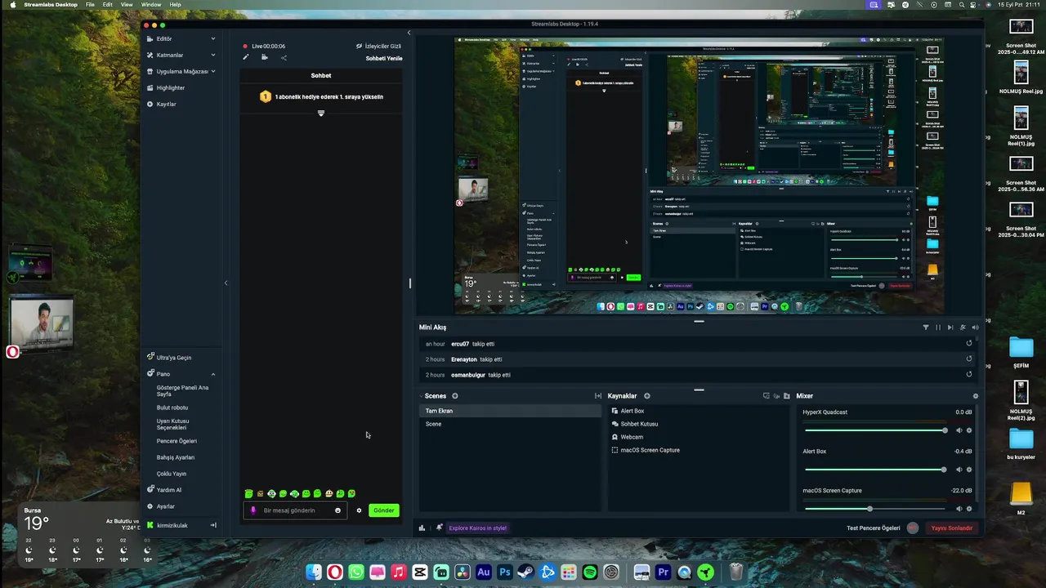1046x588 pixels.
Task: Collapse the Scenes collection dropdown arrow
Action: pos(422,396)
